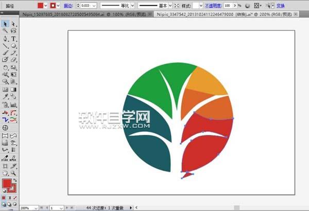Close the Nipic_15097685 document tab
This screenshot has width=309, height=211.
coord(150,14)
